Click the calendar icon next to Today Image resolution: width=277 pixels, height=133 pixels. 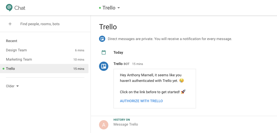coord(104,52)
